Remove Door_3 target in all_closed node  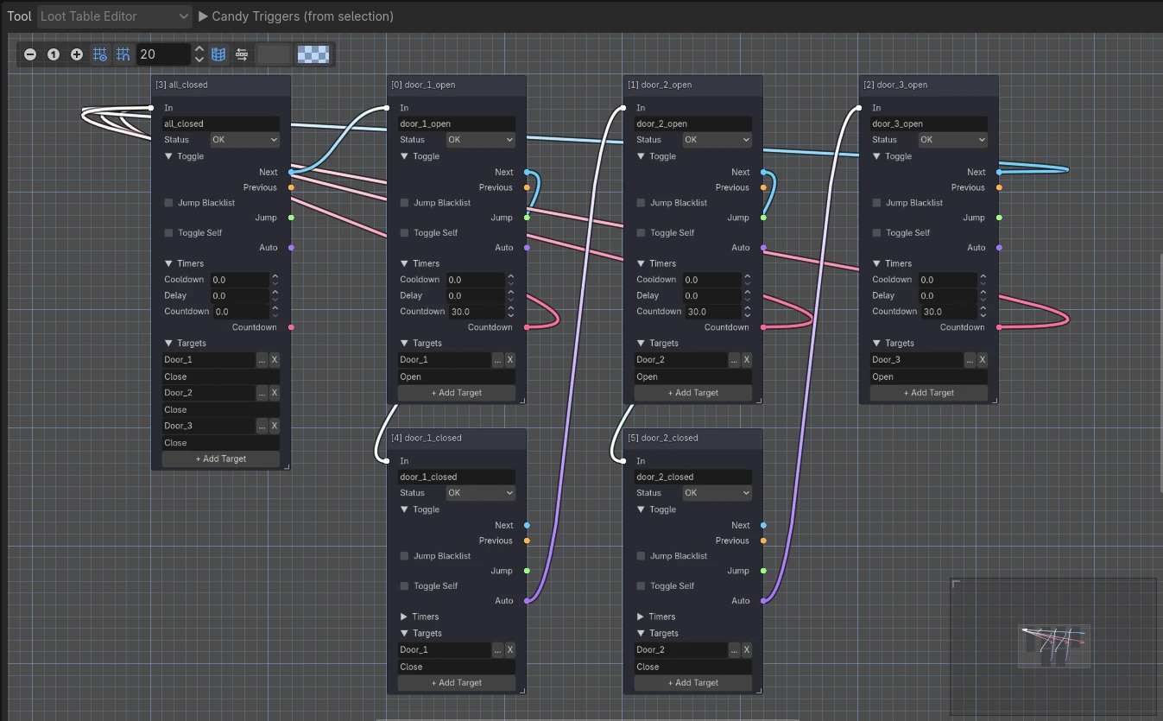[x=275, y=426]
